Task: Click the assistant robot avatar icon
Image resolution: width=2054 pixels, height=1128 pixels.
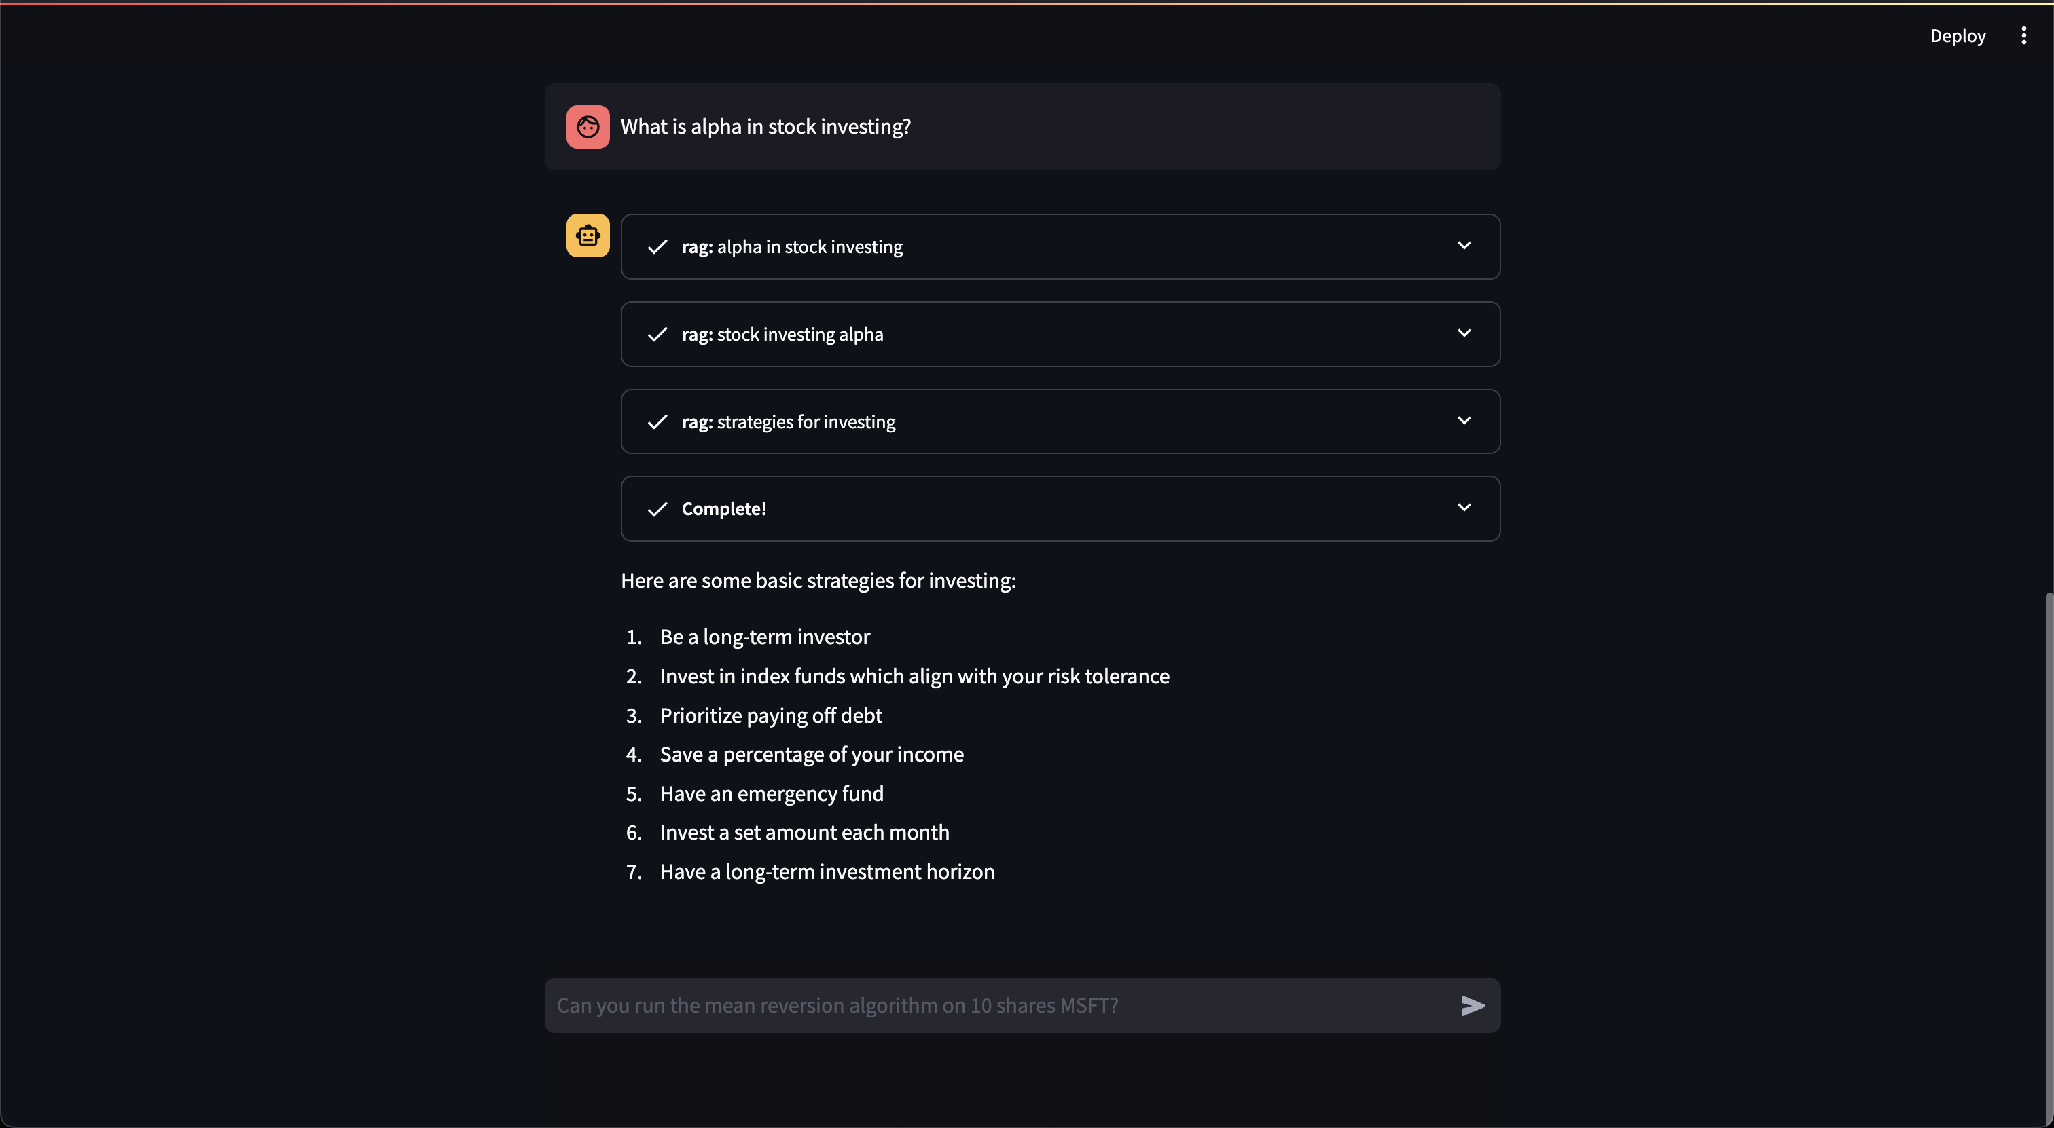Action: coord(588,236)
